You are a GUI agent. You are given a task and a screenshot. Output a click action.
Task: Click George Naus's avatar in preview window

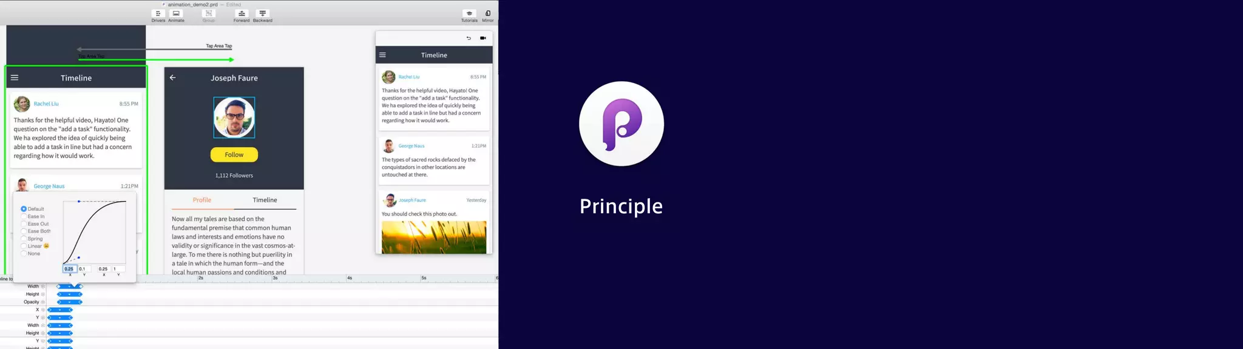click(x=388, y=146)
